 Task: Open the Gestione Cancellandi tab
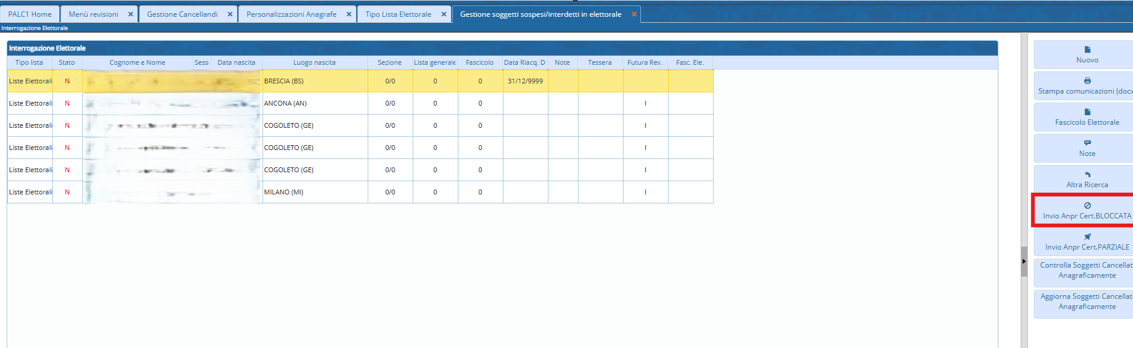[182, 14]
